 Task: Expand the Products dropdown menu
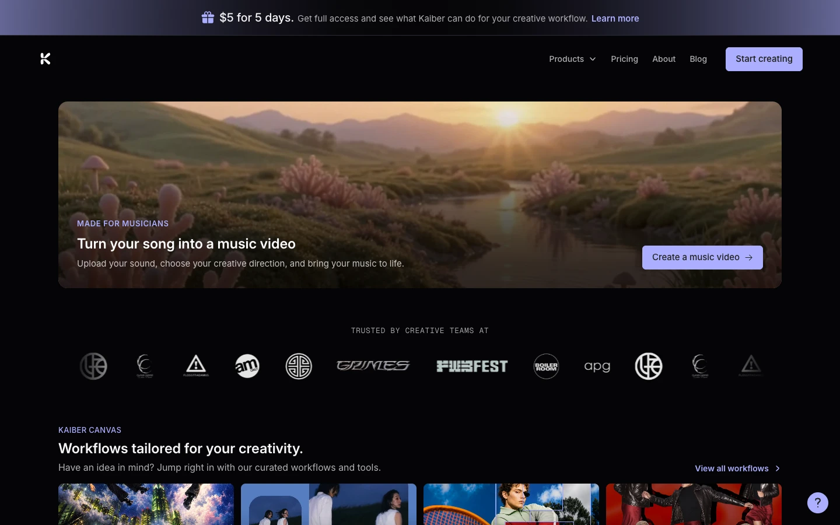(x=572, y=59)
